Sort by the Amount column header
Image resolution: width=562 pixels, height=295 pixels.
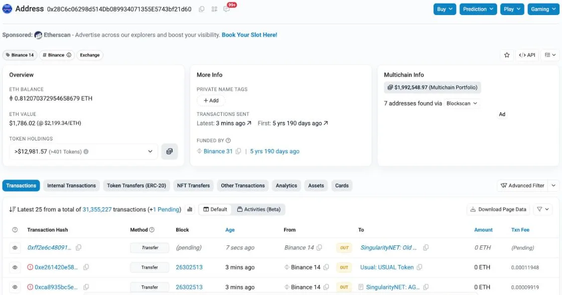483,230
